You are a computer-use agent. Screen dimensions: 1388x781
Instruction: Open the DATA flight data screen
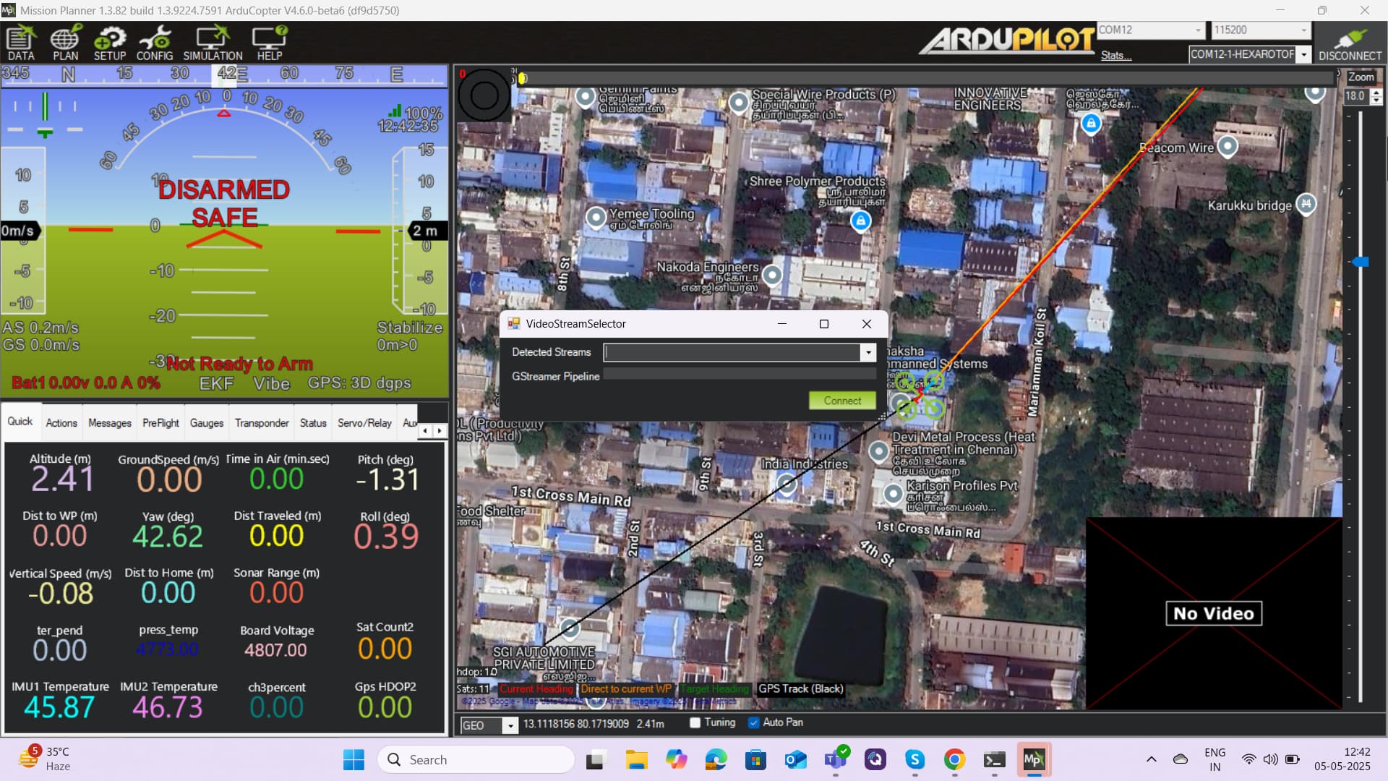(21, 43)
